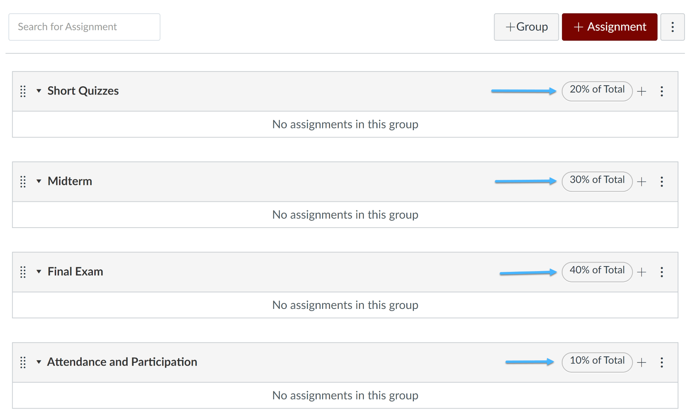This screenshot has width=691, height=415.
Task: Add an assignment to Midterm with plus icon
Action: tap(642, 182)
